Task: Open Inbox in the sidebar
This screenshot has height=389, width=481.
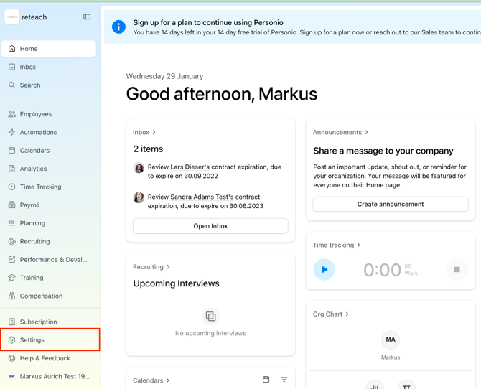Action: 49,67
